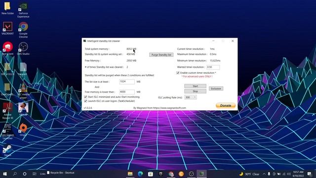The height and width of the screenshot is (178, 316).
Task: Click the Total system memory value 8052 MB
Action: tap(131, 49)
